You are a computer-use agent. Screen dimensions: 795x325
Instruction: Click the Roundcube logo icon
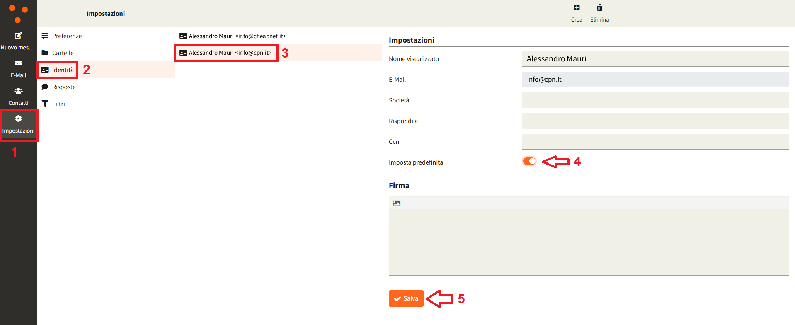click(x=18, y=14)
